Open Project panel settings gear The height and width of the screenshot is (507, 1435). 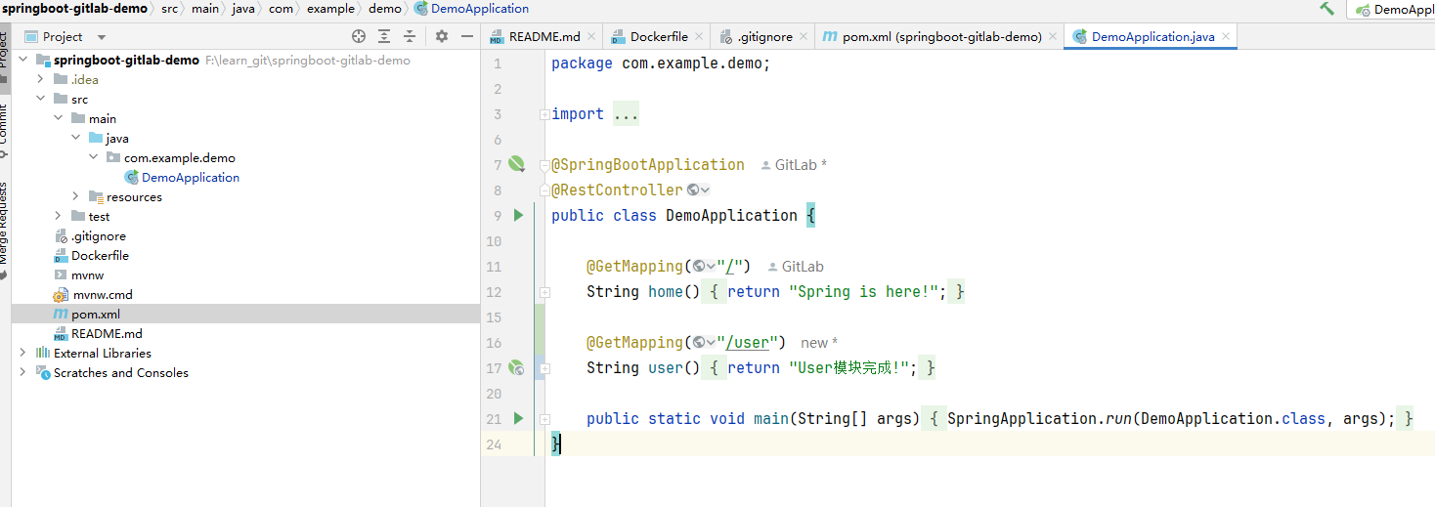click(442, 36)
